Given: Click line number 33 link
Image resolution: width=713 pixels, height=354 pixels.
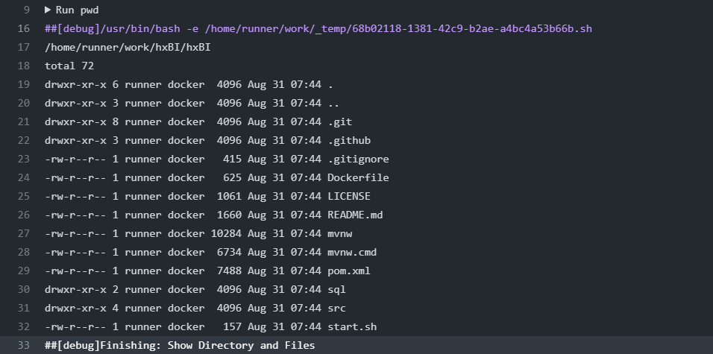Looking at the screenshot, I should point(23,346).
